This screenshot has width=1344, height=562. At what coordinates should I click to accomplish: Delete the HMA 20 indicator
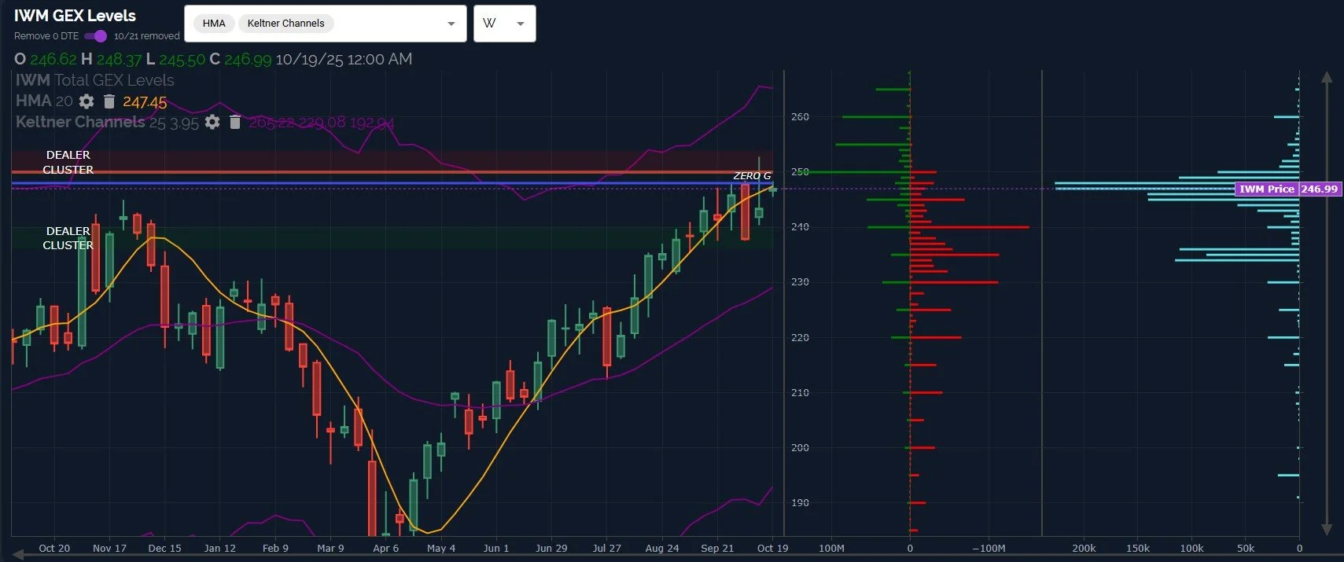click(109, 101)
